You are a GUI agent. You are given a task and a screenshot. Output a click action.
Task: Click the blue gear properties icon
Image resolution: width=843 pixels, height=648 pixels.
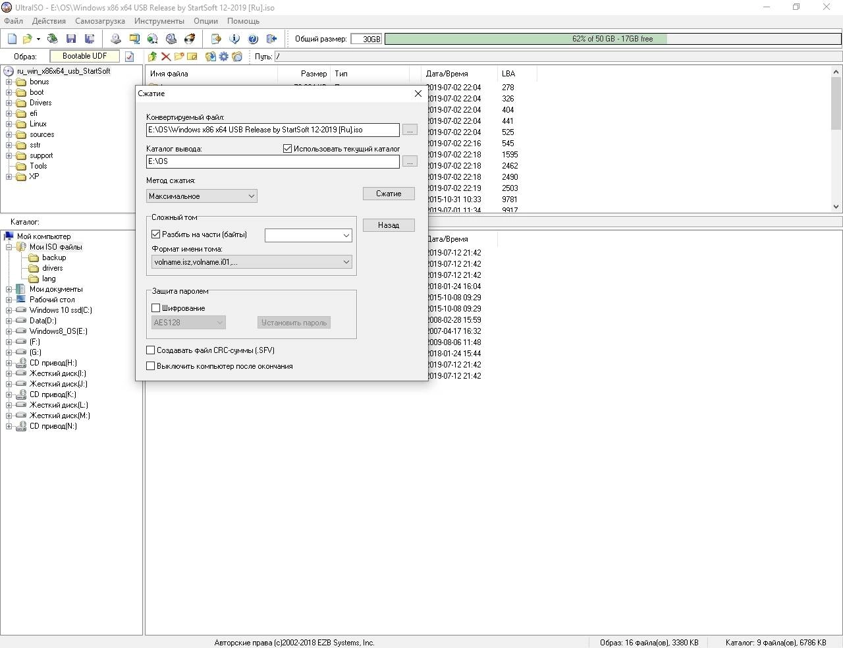(224, 57)
